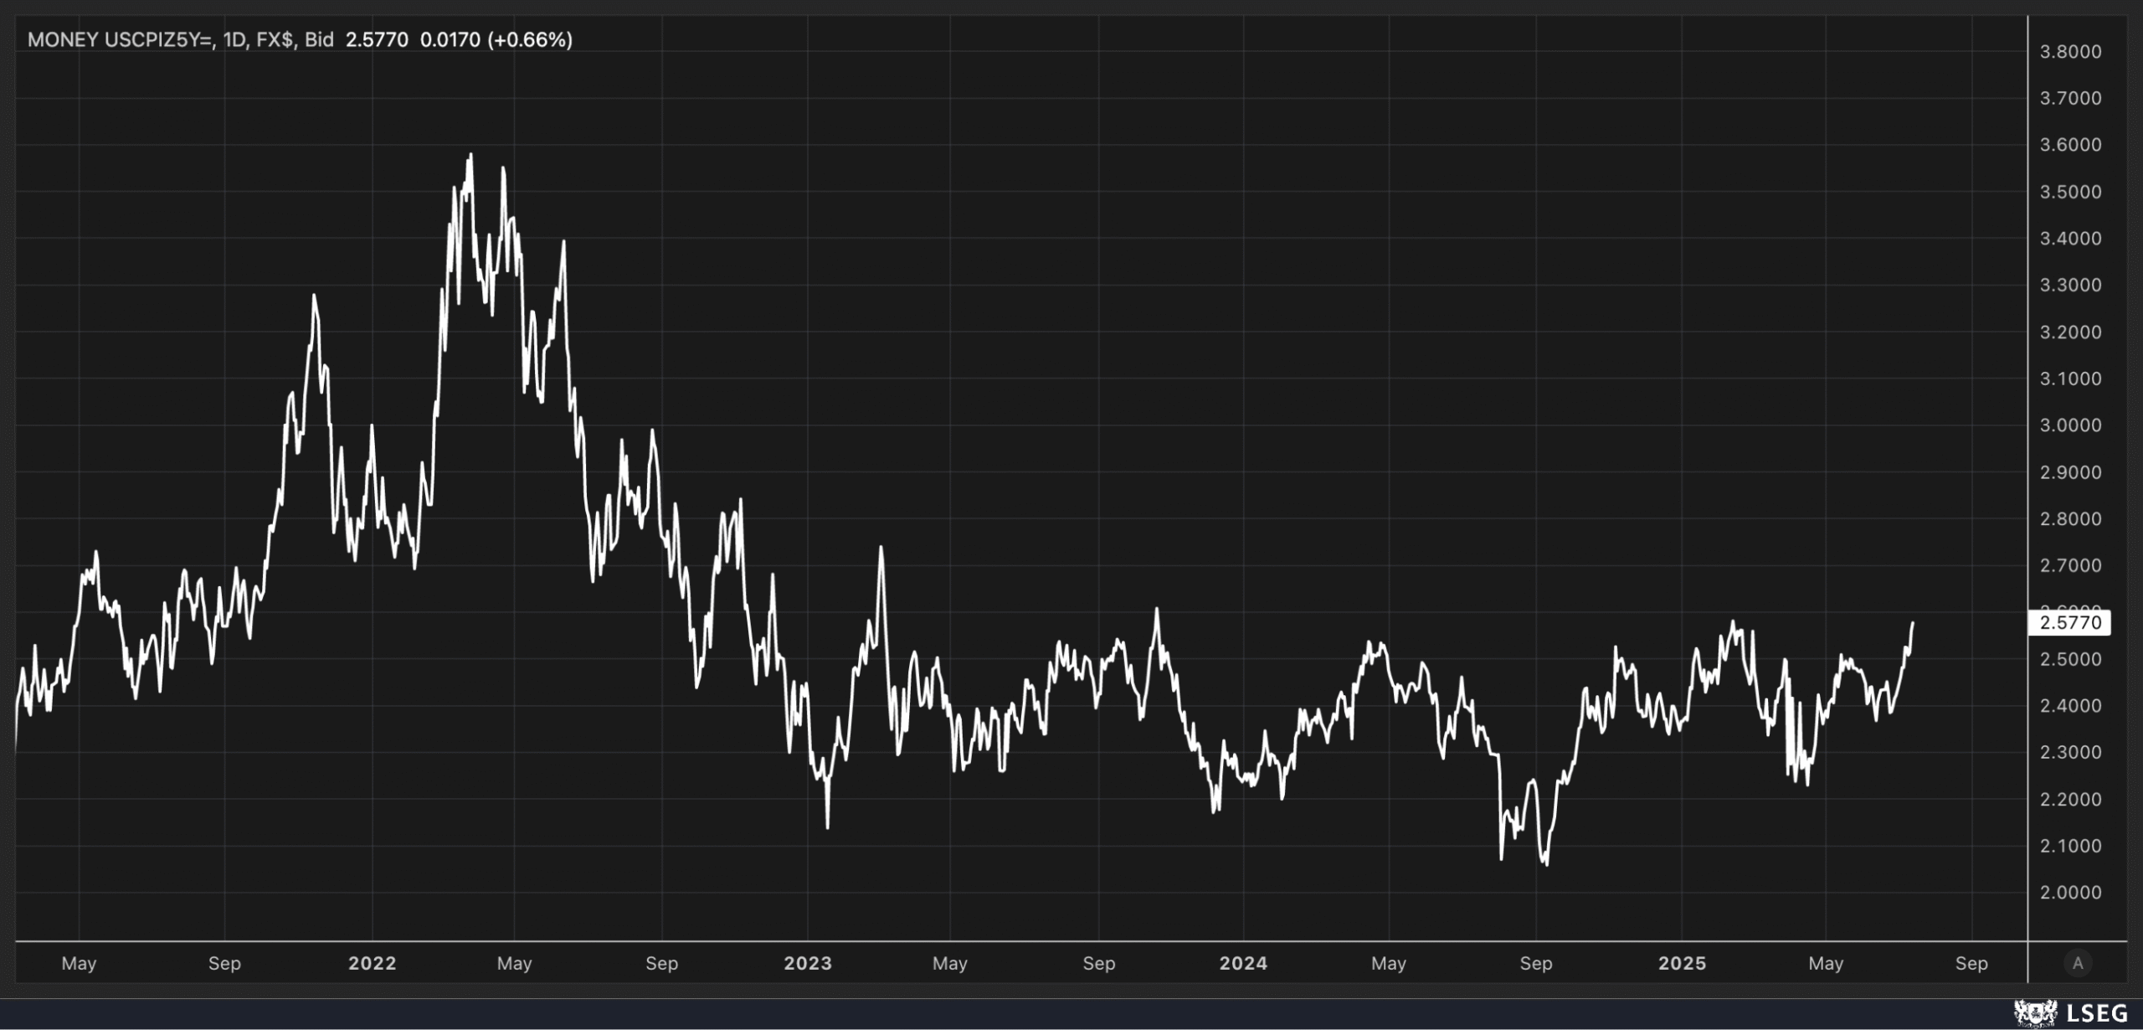Viewport: 2143px width, 1030px height.
Task: Click the 2.7000 price axis label
Action: point(2070,565)
